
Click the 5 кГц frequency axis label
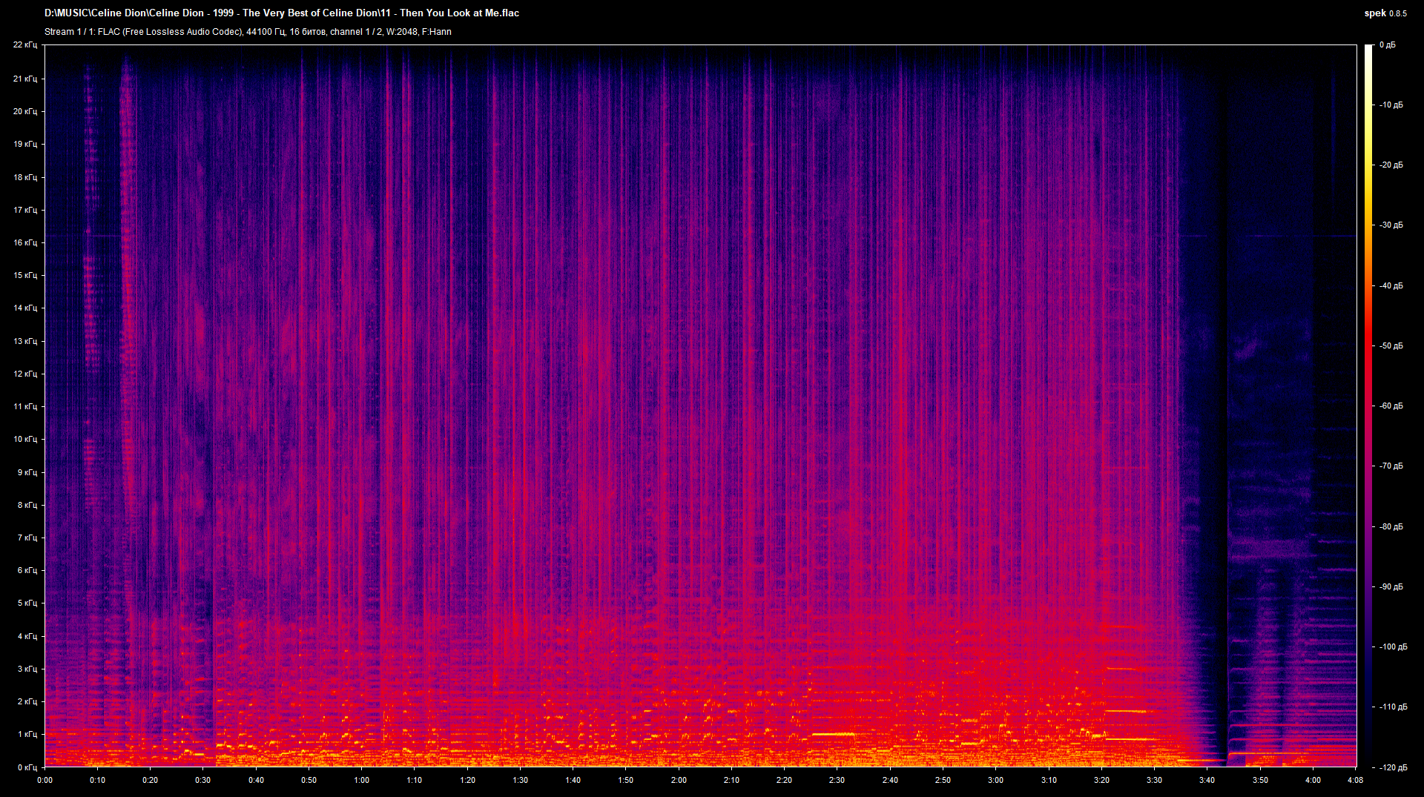[26, 603]
